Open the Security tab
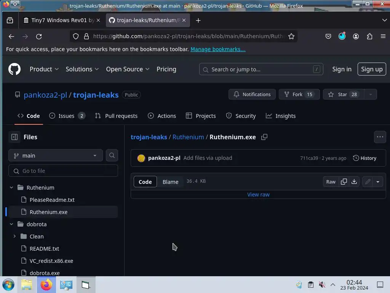 click(241, 116)
